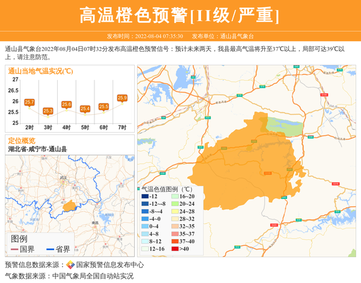Click the 省界 blue line legend entry
Viewport: 361px width, 283px height.
point(58,249)
